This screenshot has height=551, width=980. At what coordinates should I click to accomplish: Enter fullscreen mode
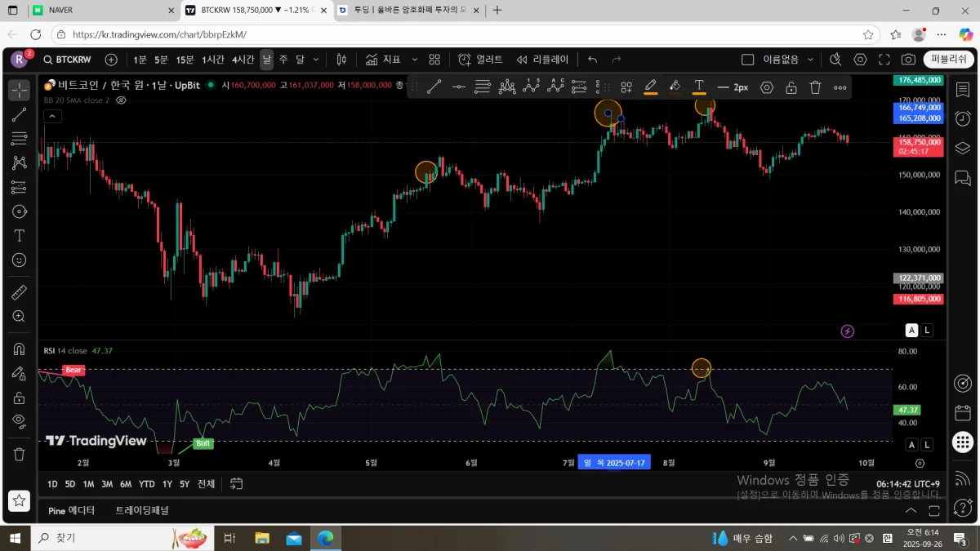coord(884,60)
